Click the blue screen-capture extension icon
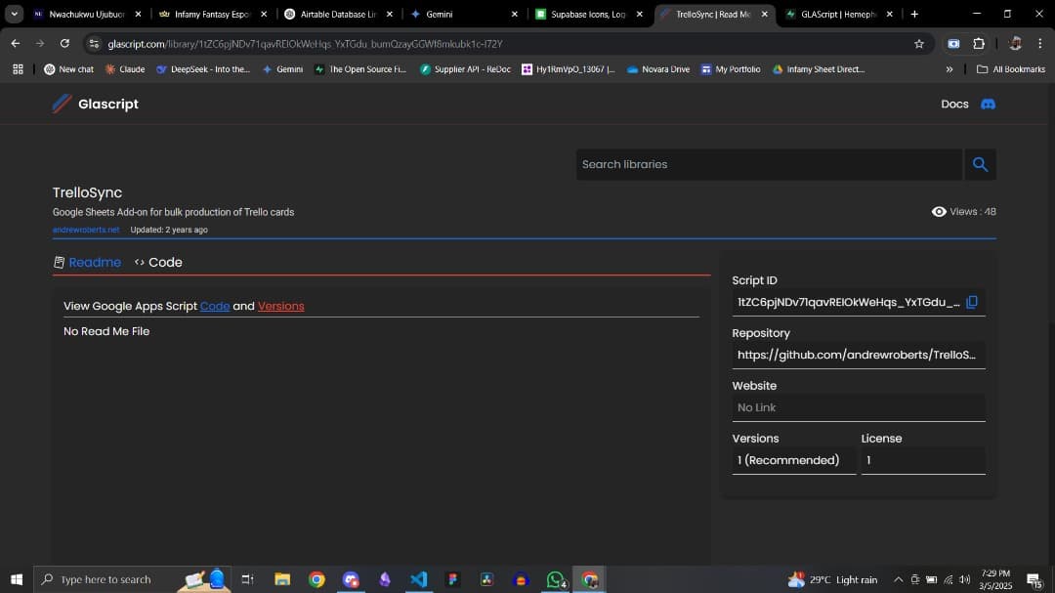 953,44
